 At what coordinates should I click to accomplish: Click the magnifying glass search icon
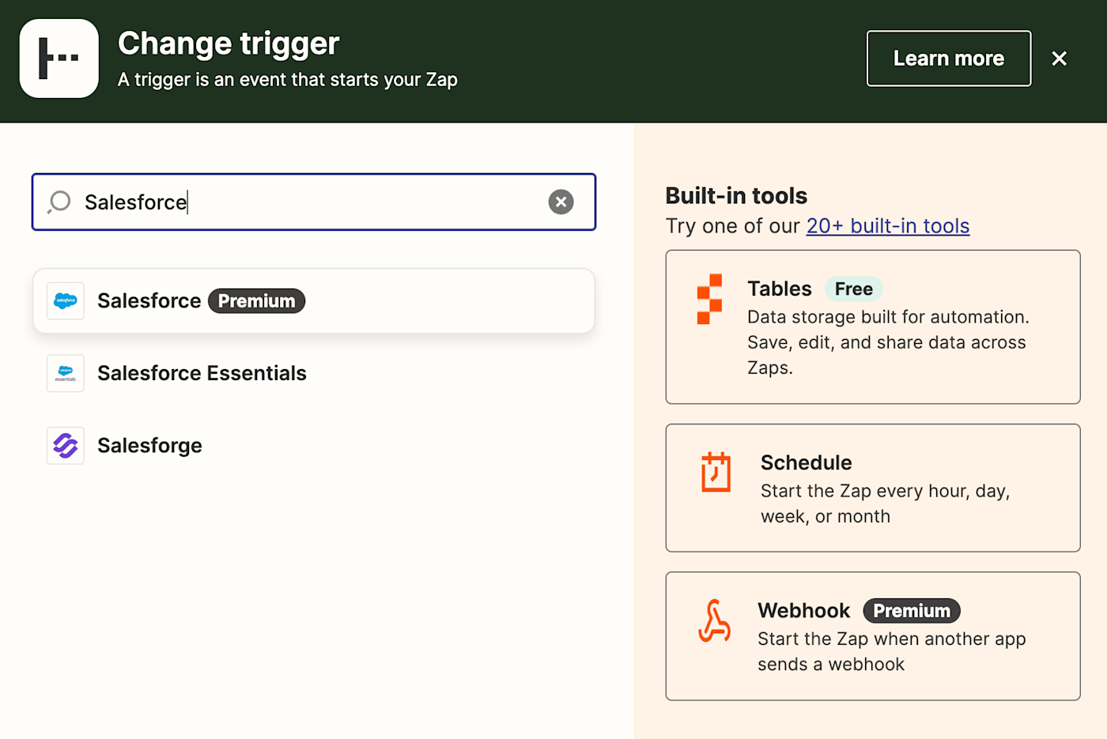click(59, 202)
